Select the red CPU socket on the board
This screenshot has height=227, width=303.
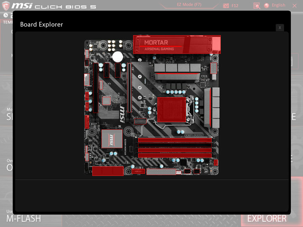pyautogui.click(x=172, y=110)
